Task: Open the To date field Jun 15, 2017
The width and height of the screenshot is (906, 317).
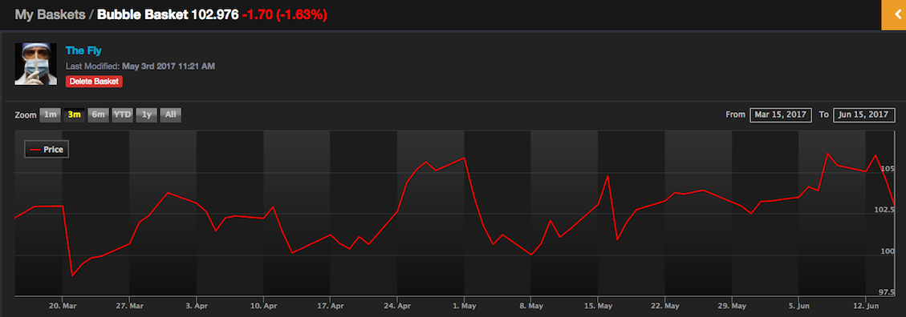Action: click(864, 114)
